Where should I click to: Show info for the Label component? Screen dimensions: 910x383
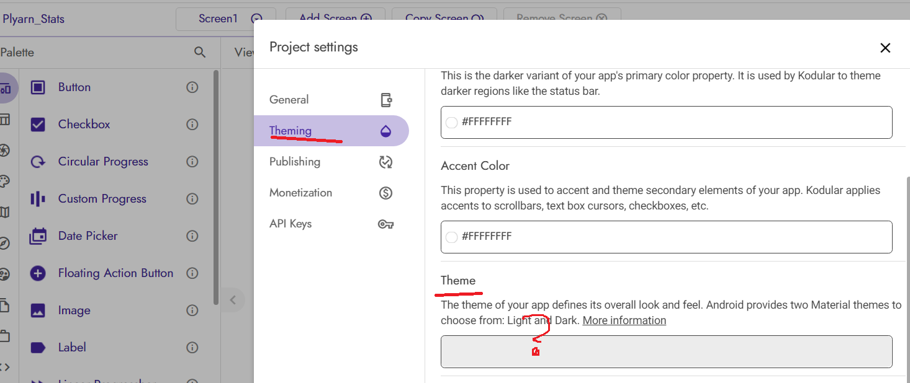[192, 348]
